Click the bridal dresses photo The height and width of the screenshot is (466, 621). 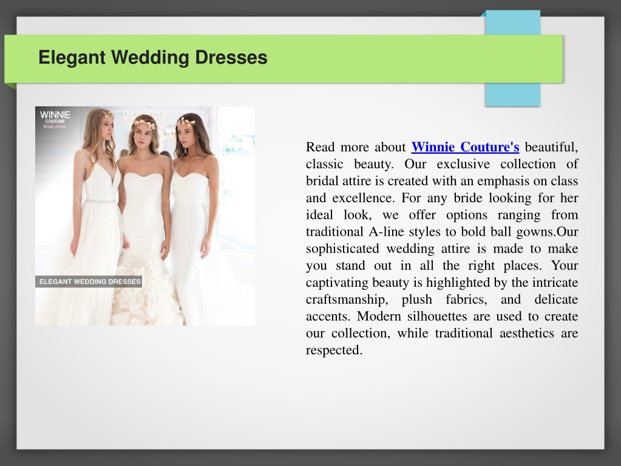pos(145,216)
